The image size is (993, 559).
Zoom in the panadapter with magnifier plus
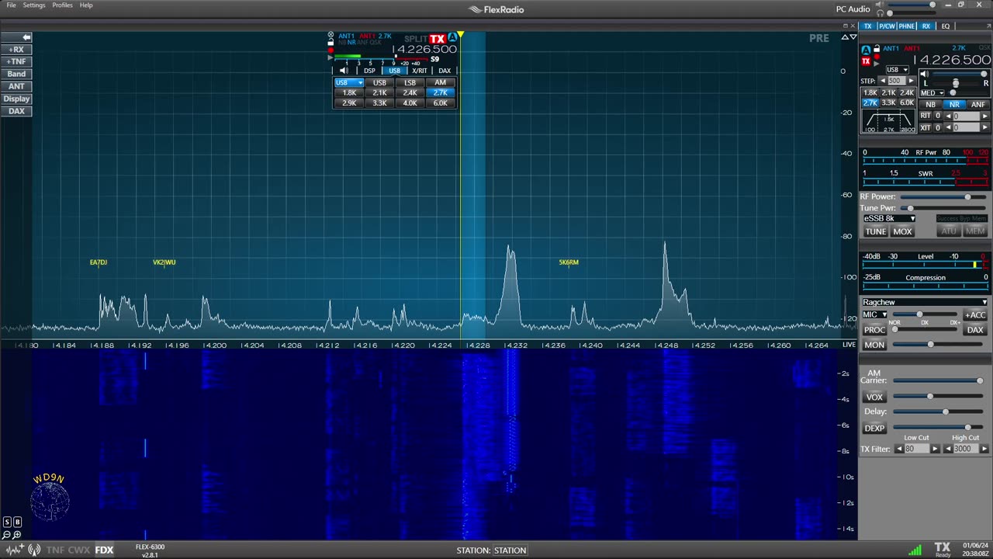pos(16,535)
